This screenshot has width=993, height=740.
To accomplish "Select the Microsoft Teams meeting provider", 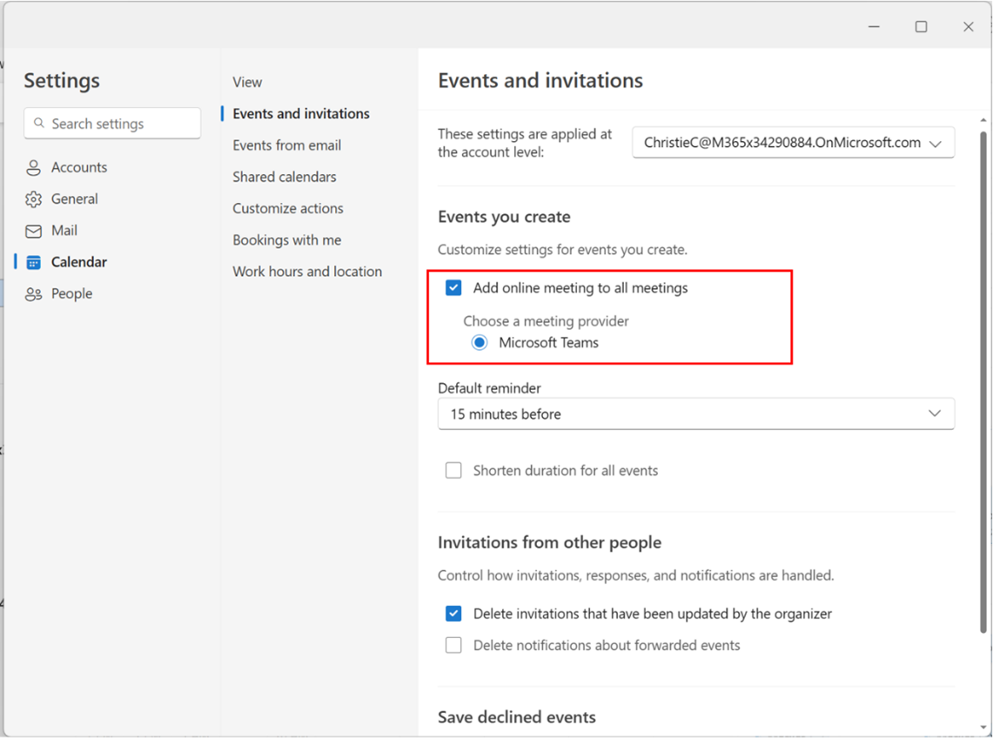I will tap(480, 342).
